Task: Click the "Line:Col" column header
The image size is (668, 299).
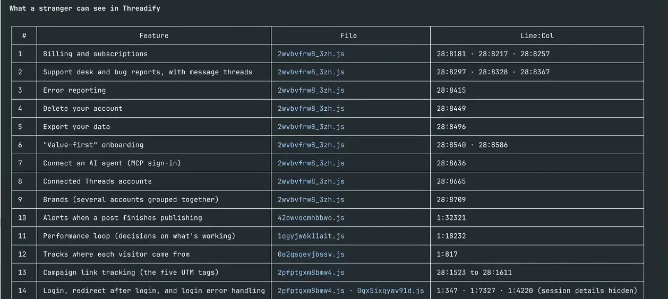Action: [x=537, y=36]
